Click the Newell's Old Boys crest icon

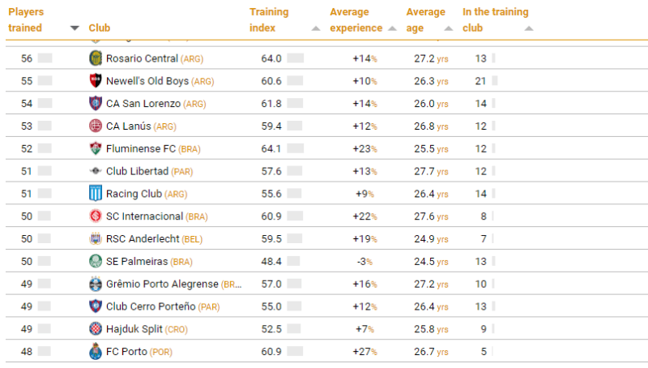coord(96,81)
